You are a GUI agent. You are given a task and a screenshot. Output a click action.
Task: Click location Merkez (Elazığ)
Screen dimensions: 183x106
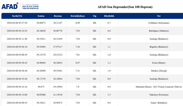(x=159, y=71)
